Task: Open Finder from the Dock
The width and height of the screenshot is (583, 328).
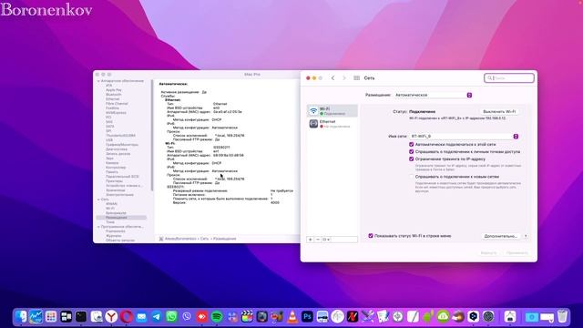Action: coord(21,316)
